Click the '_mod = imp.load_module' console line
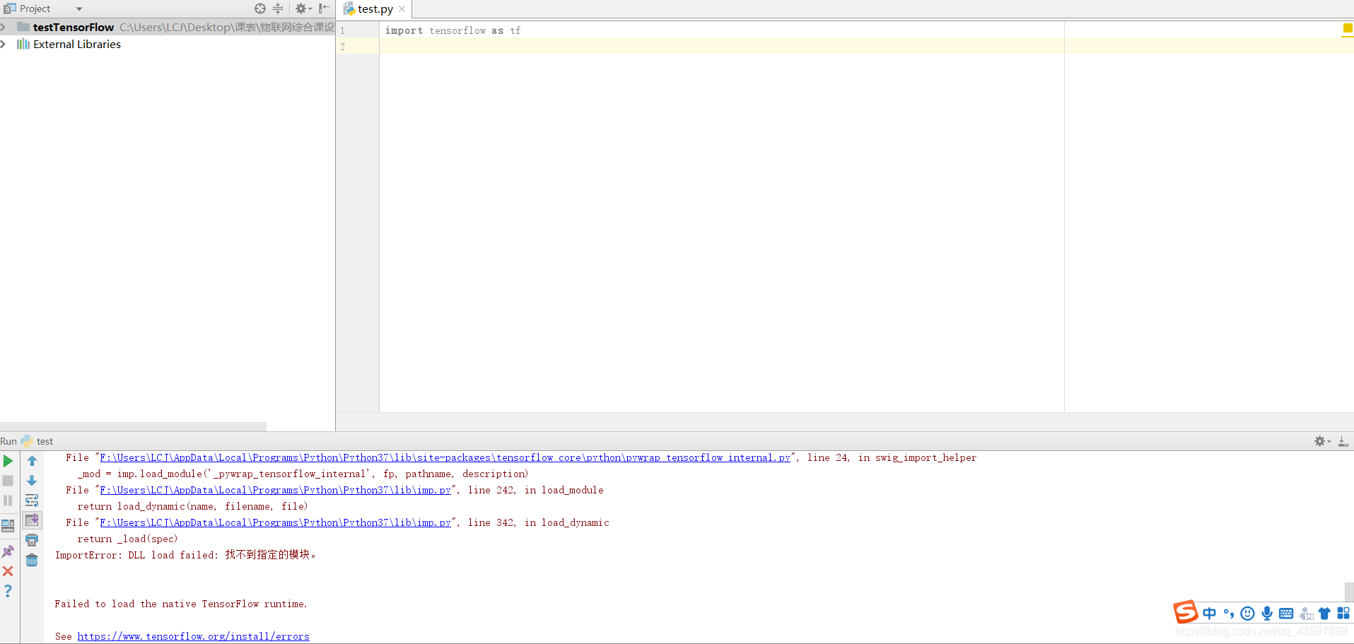 pos(303,474)
